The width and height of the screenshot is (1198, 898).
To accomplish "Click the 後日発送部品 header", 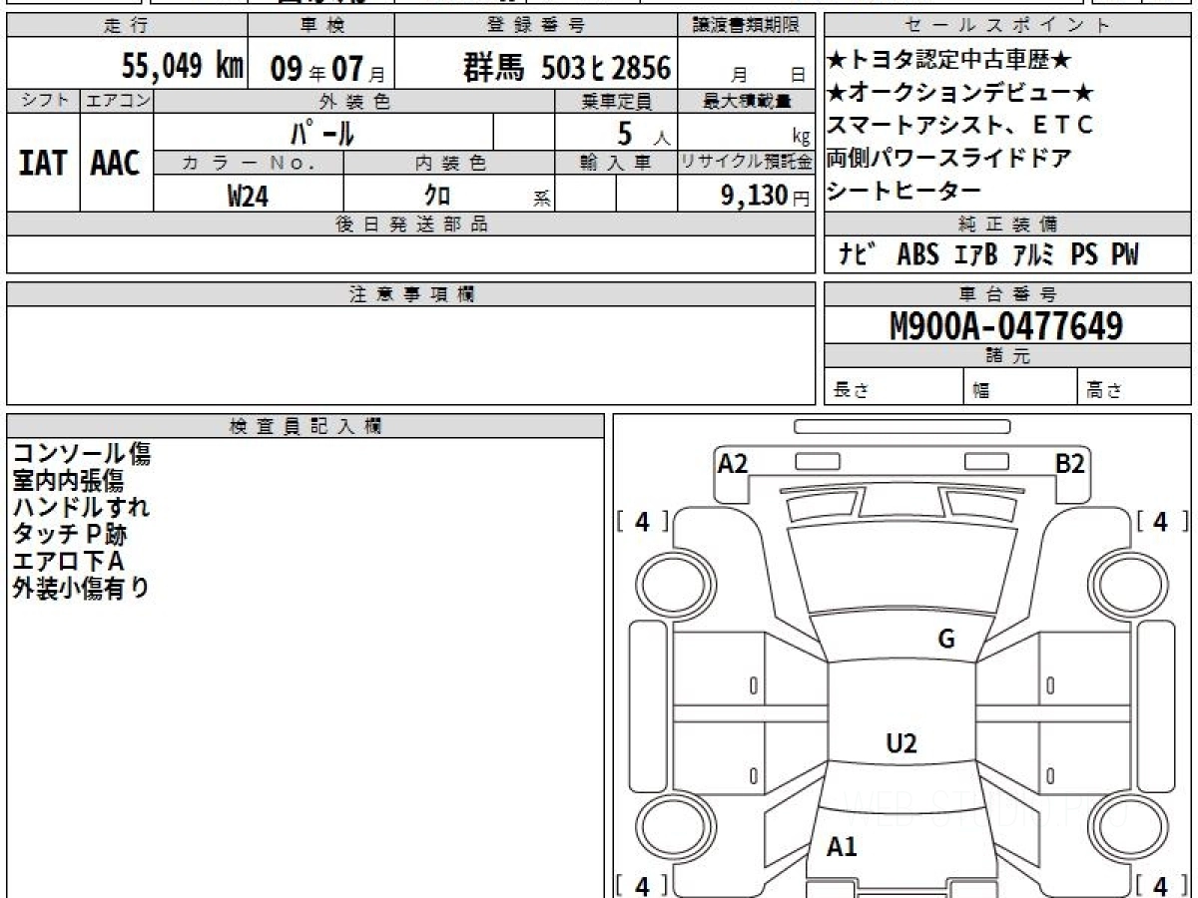I will pos(410,224).
